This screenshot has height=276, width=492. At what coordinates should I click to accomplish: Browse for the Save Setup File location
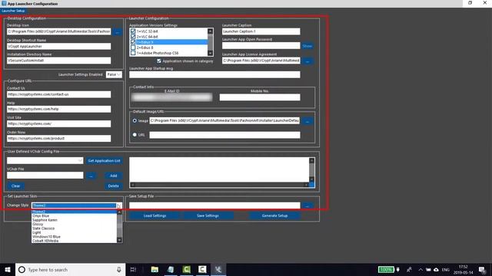tap(307, 206)
